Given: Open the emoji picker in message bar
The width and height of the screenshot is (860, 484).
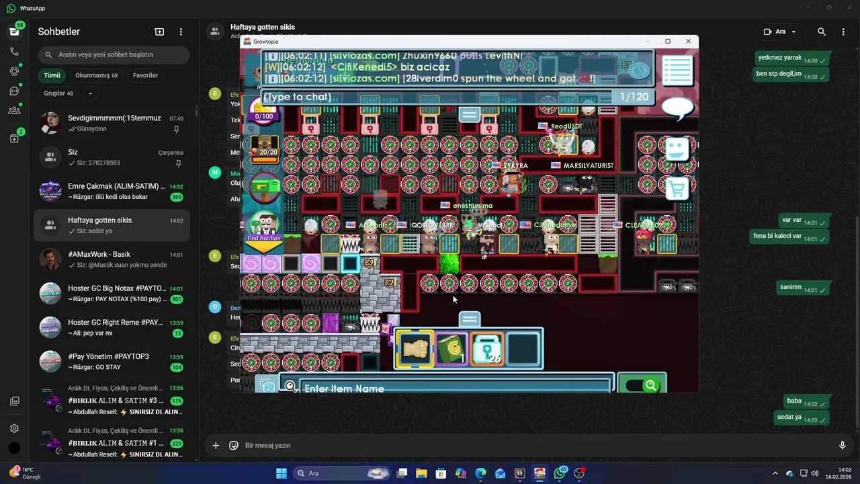Looking at the screenshot, I should [x=234, y=445].
